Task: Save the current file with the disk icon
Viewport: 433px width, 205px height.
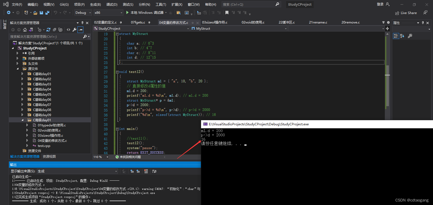Action: (x=41, y=13)
